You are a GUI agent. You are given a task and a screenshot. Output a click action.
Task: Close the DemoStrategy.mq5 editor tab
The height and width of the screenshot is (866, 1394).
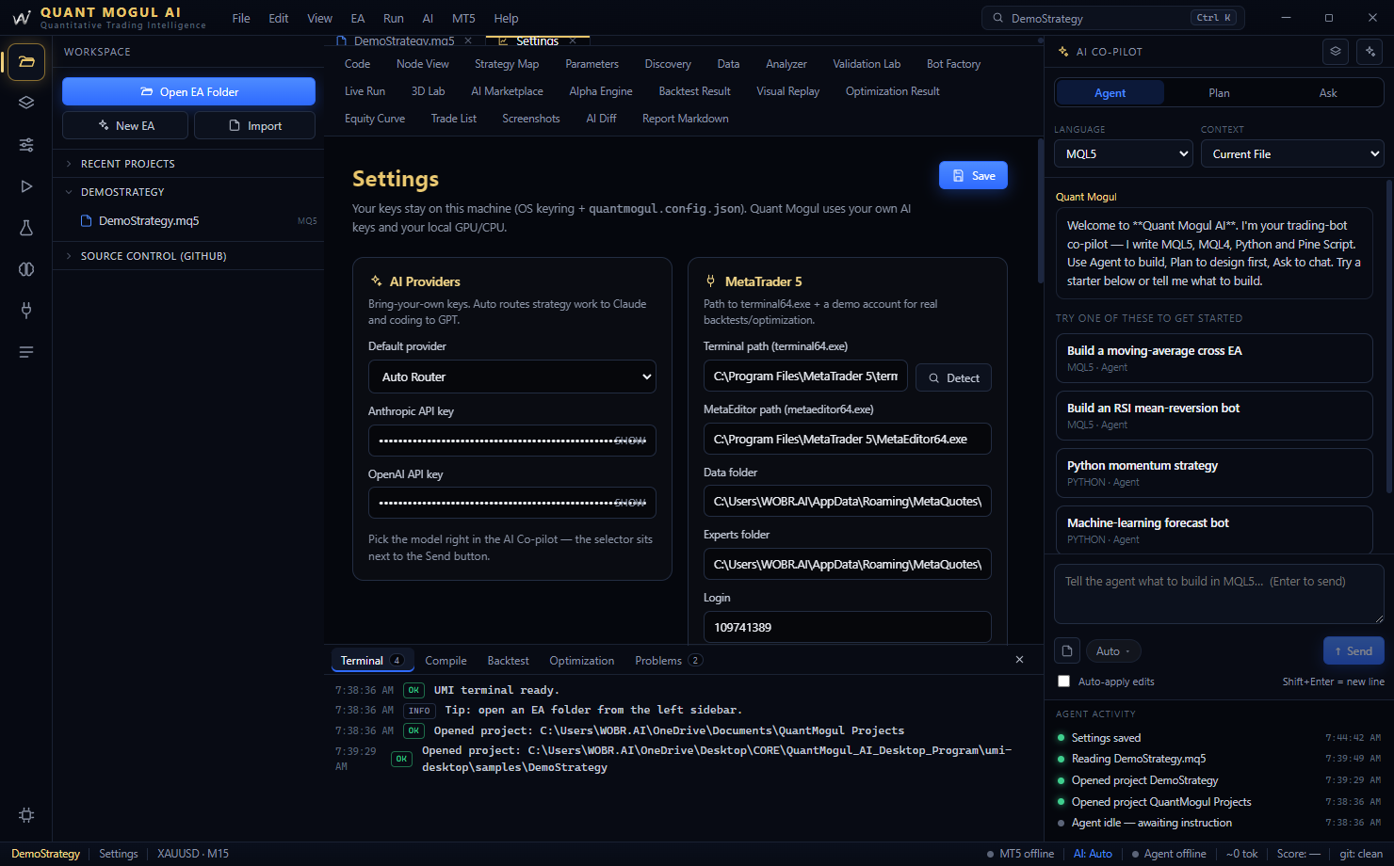(x=468, y=40)
